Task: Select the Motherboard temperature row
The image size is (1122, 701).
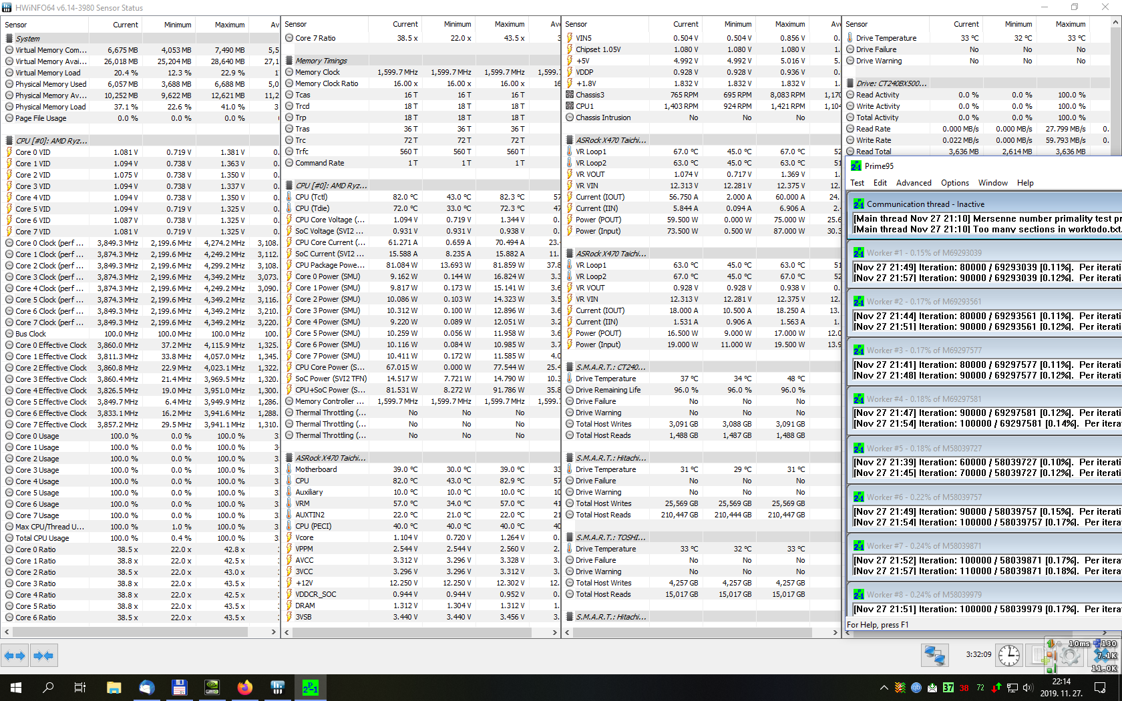Action: click(421, 469)
